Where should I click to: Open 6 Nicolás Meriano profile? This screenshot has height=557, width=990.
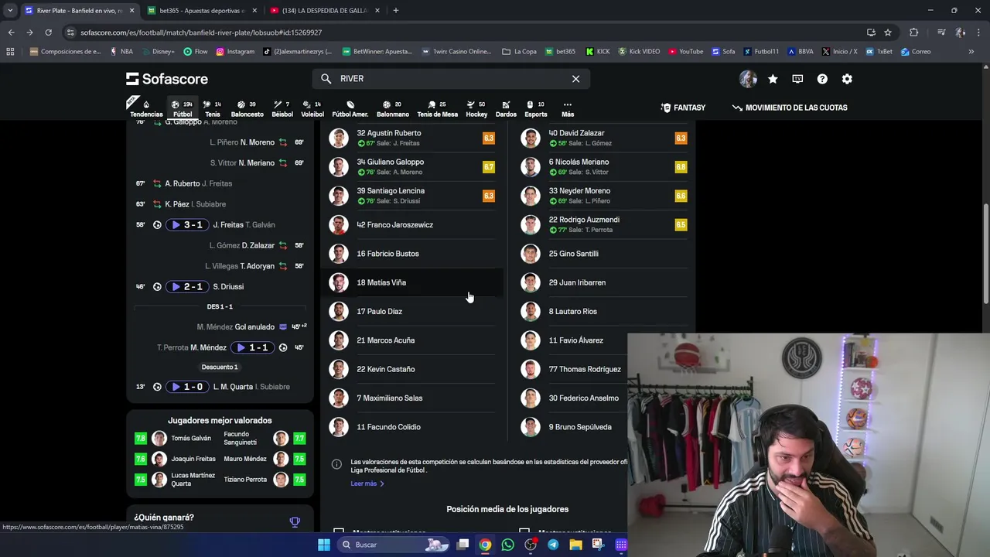(604, 167)
